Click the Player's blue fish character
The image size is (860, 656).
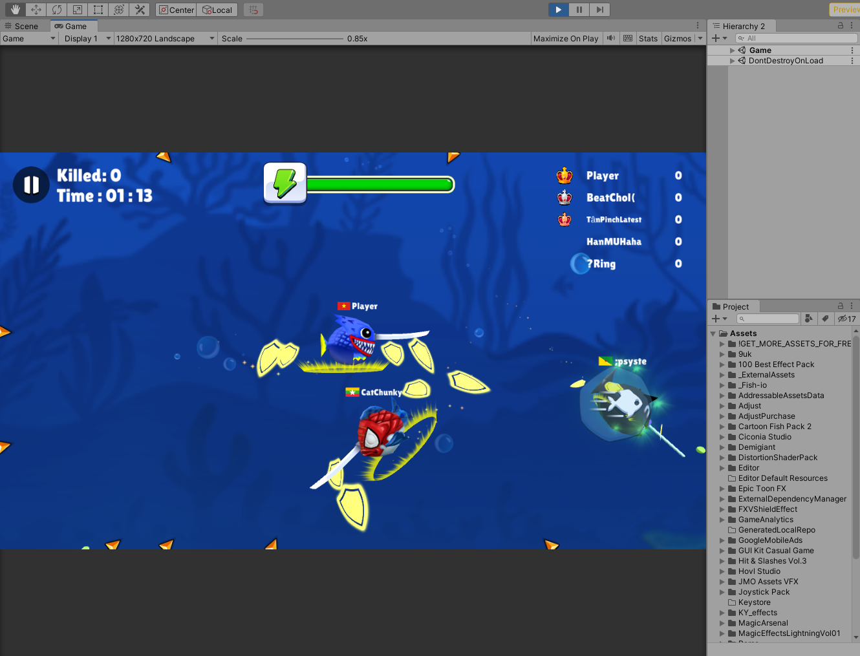(x=352, y=341)
